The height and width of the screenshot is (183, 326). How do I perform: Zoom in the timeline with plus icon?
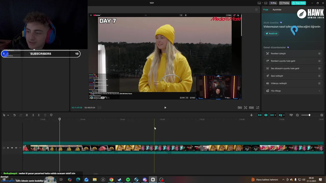pos(322,115)
